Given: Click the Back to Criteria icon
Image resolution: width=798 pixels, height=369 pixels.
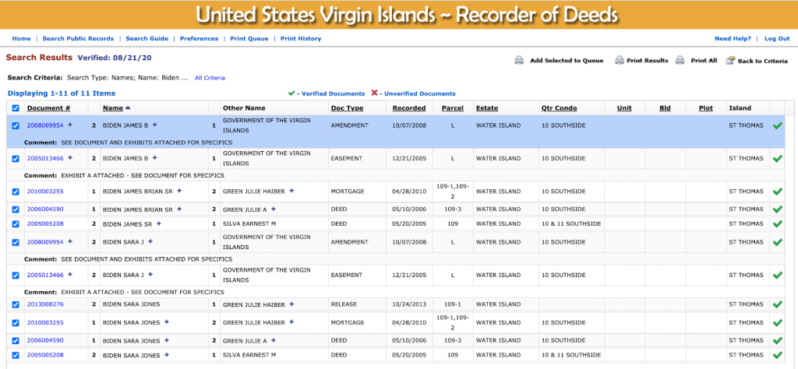Looking at the screenshot, I should tap(730, 61).
